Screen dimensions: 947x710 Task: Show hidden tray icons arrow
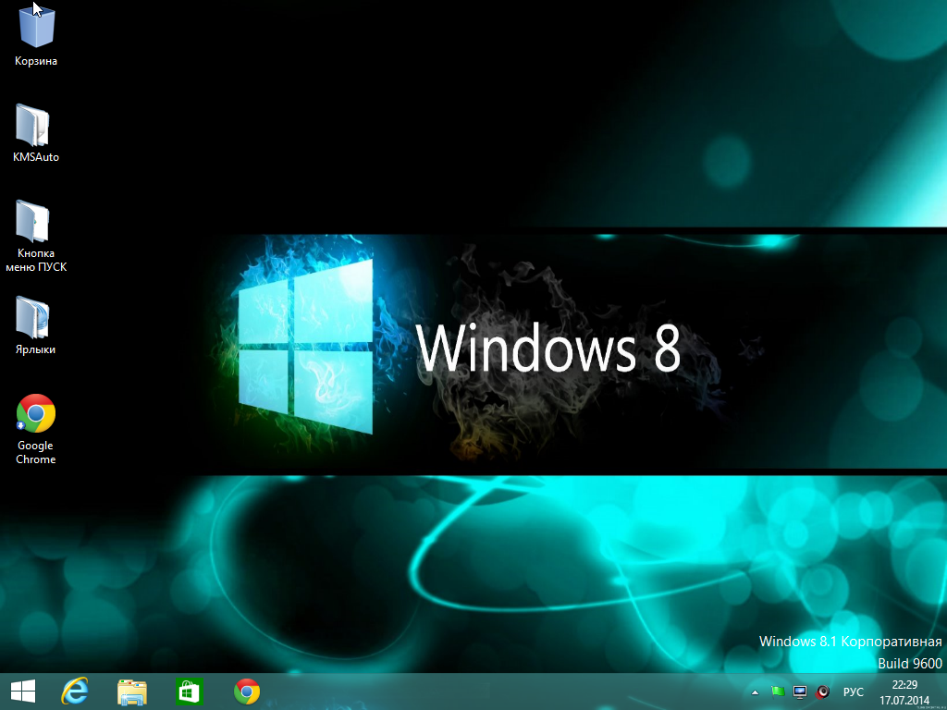pos(755,692)
